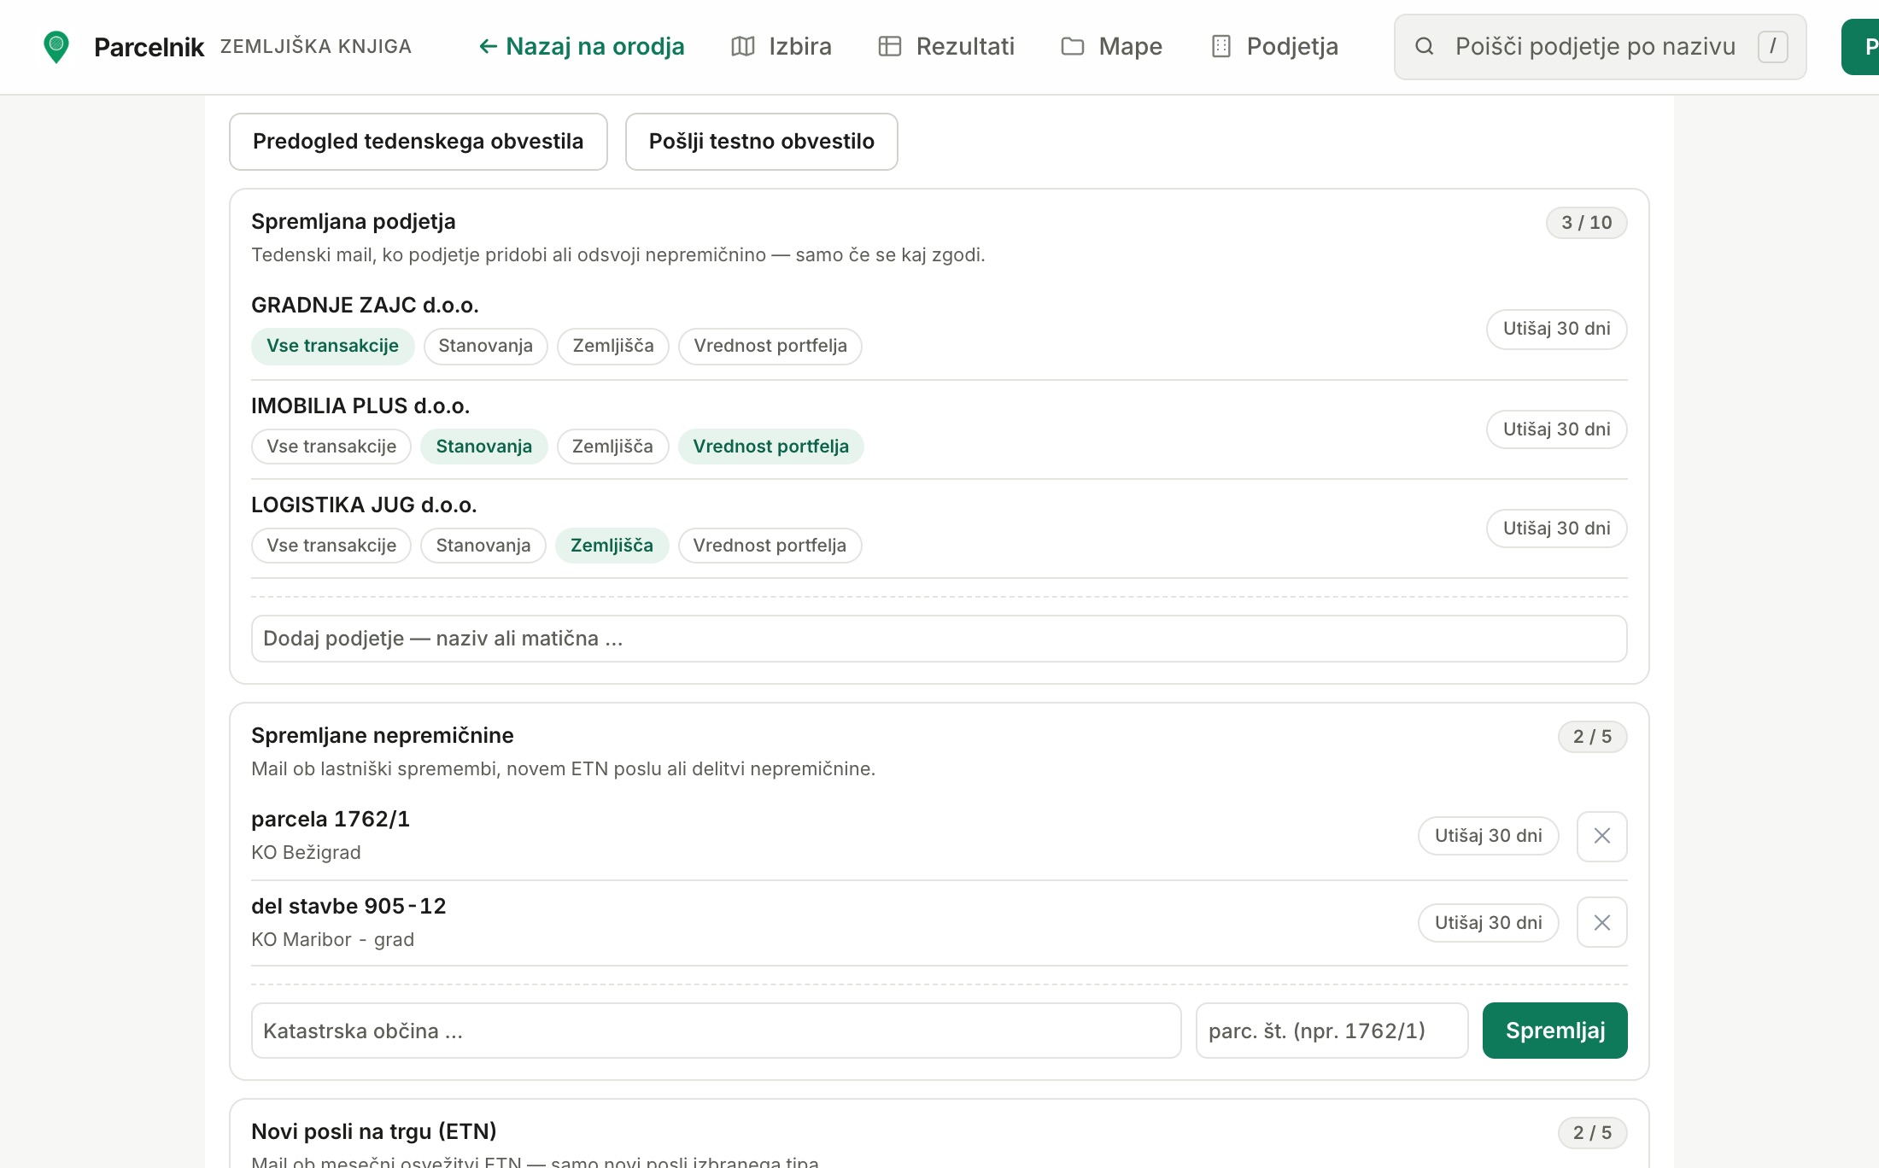Mute GRADNJE ZAJC for 30 days
Viewport: 1879px width, 1168px height.
click(x=1557, y=329)
